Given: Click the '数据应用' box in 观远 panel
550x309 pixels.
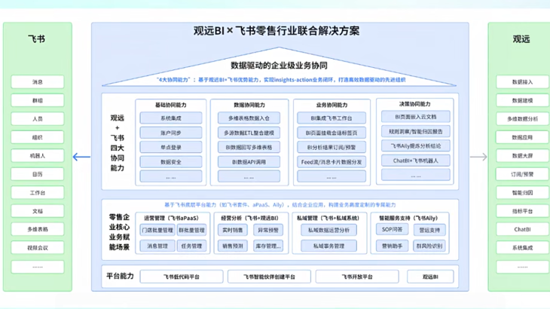Looking at the screenshot, I should (522, 137).
